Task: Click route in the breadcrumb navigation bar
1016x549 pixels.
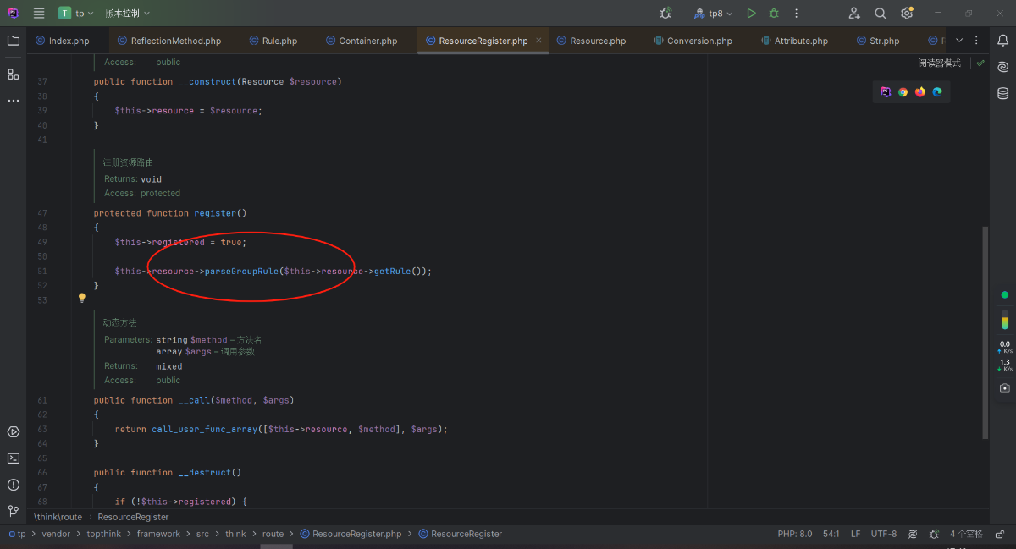Action: pyautogui.click(x=273, y=534)
